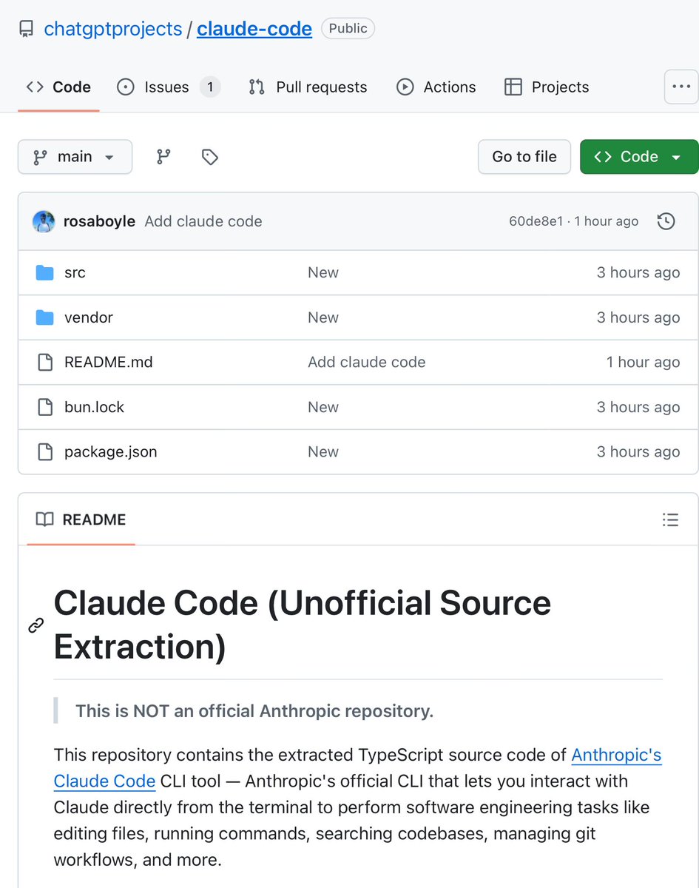View commit history clock icon

tap(666, 221)
